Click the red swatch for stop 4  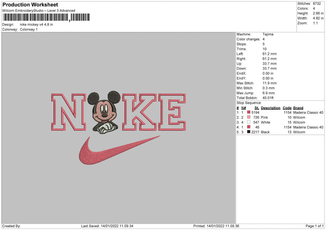click(249, 127)
